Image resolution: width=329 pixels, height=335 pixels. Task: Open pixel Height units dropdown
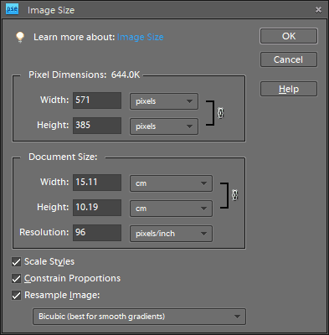164,126
